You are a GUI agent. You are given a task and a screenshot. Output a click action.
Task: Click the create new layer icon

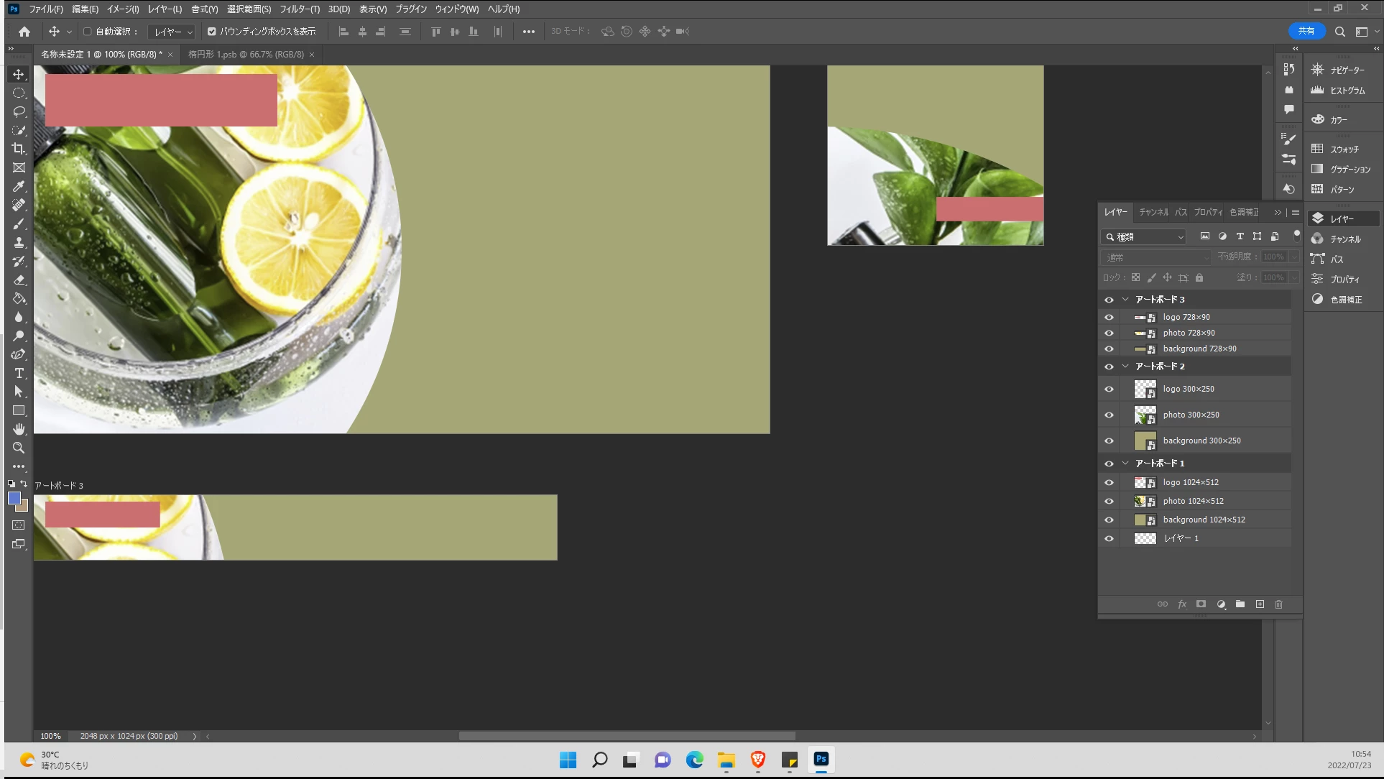click(x=1260, y=604)
